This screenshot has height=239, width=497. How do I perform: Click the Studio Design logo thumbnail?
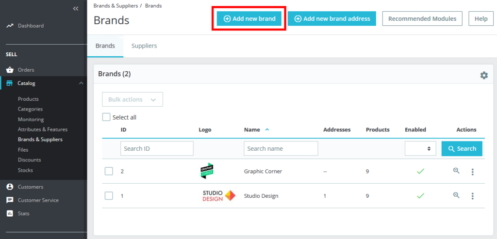coord(218,196)
